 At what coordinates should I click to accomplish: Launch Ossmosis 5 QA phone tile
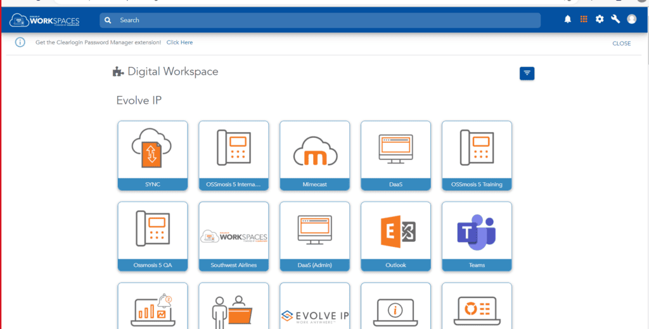pyautogui.click(x=153, y=237)
